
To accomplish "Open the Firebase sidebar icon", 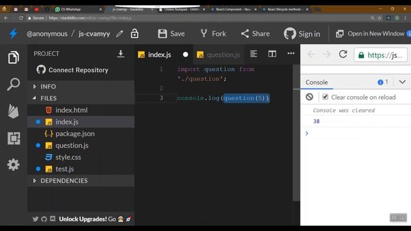I will click(x=13, y=111).
